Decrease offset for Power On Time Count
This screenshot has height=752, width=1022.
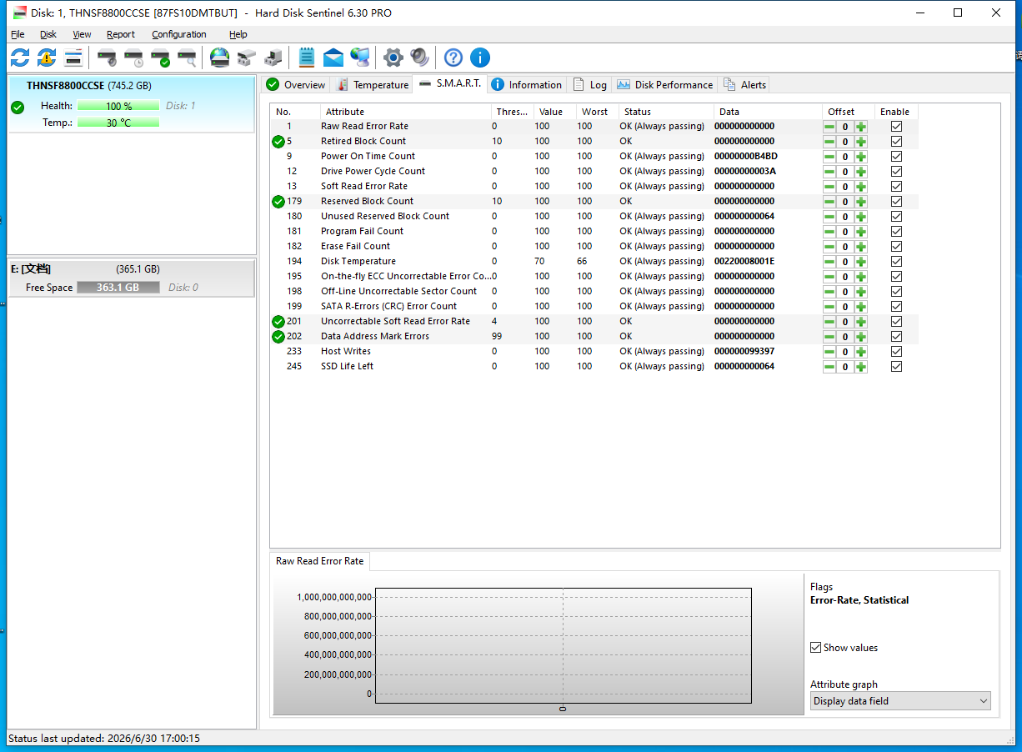click(829, 157)
